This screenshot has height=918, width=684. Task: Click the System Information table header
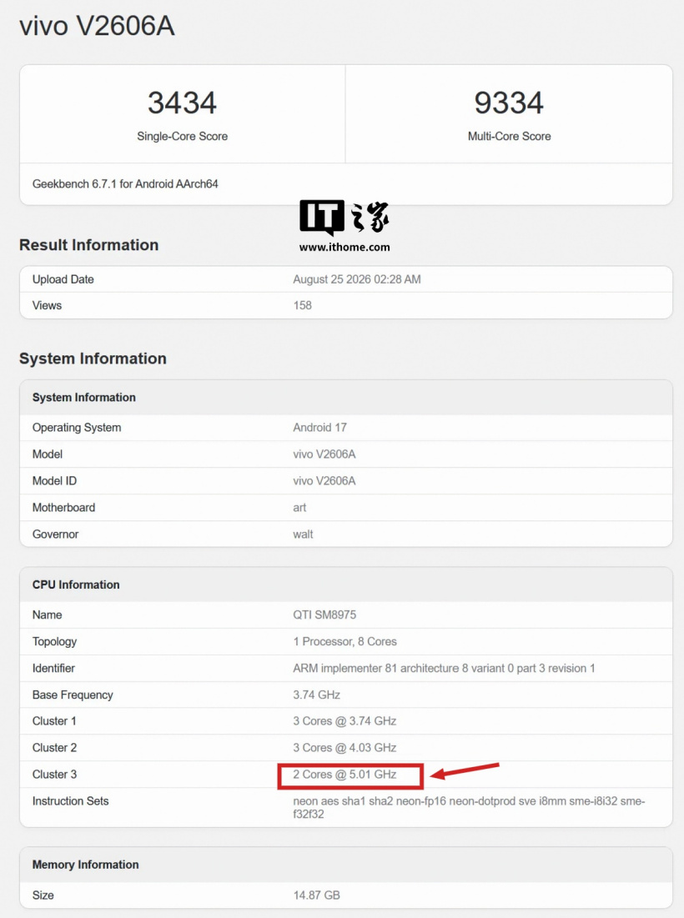[x=83, y=398]
